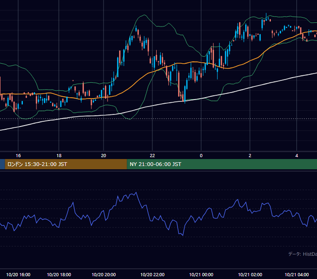Click the 10/20 20:00 time label
Viewport: 317px width, 279px height.
[103, 274]
